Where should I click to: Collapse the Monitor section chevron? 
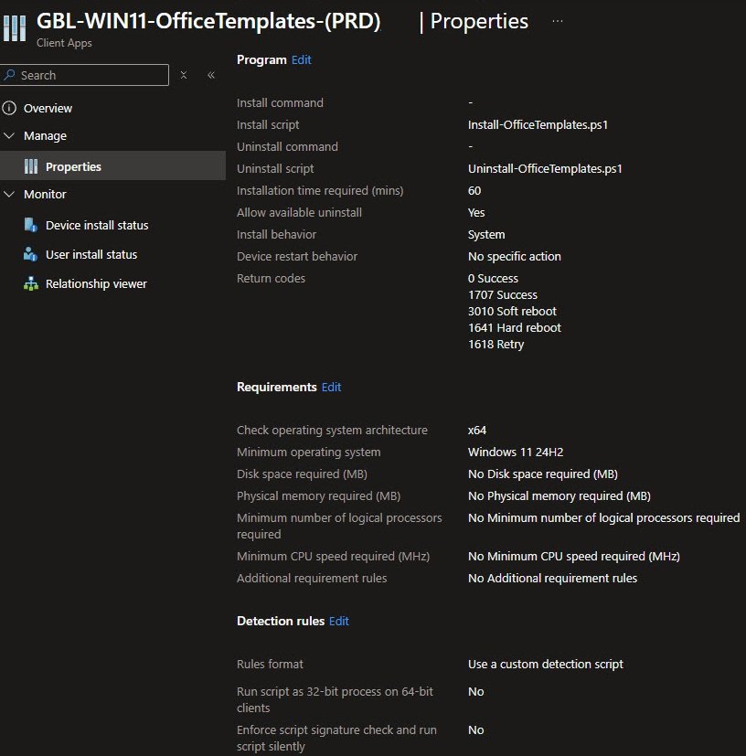(10, 194)
